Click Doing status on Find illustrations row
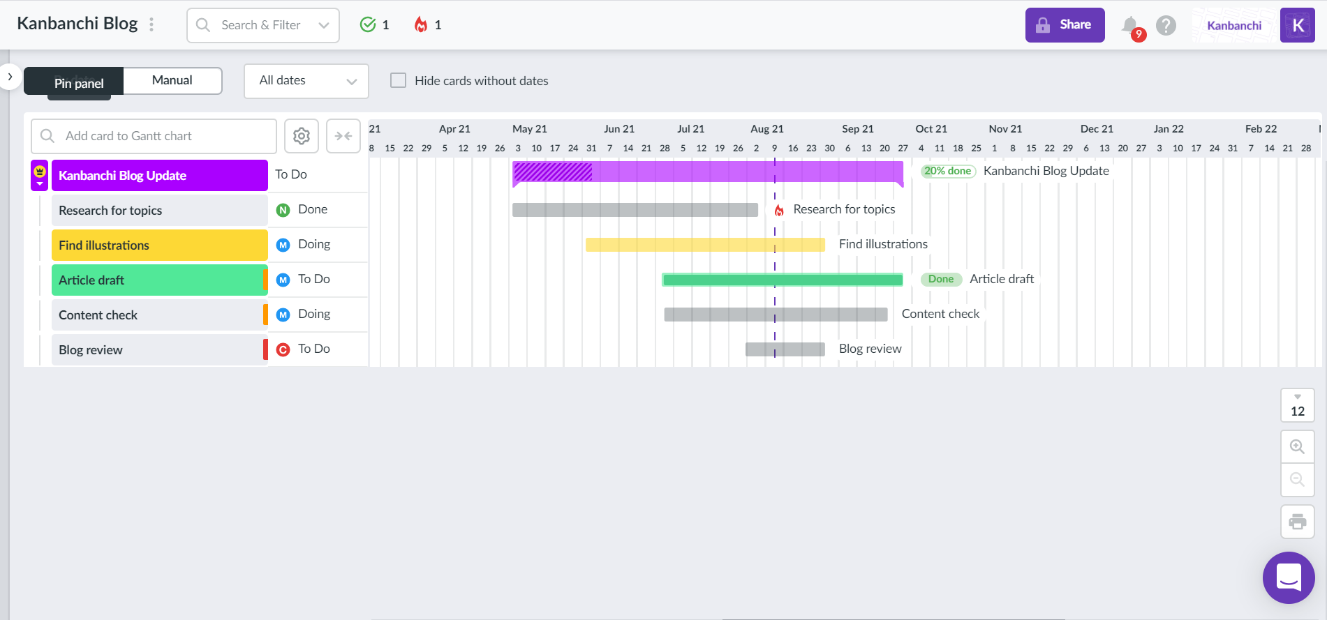The image size is (1327, 620). click(314, 244)
